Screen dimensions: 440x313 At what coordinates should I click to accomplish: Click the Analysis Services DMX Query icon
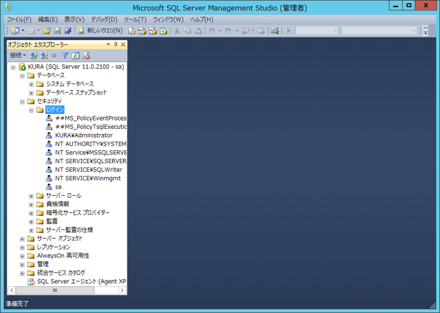click(x=153, y=30)
